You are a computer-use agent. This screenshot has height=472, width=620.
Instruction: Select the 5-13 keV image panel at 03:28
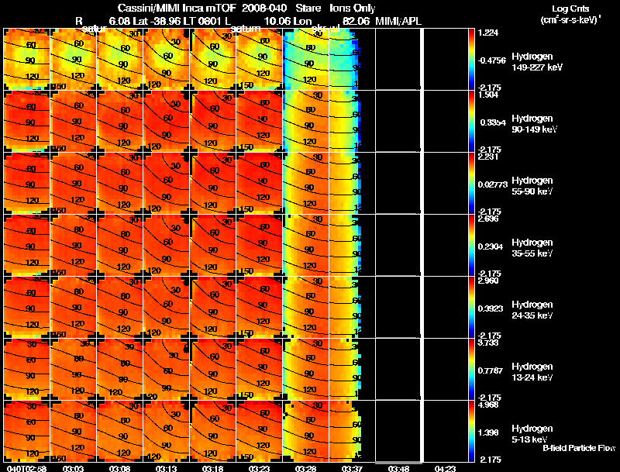pos(306,432)
